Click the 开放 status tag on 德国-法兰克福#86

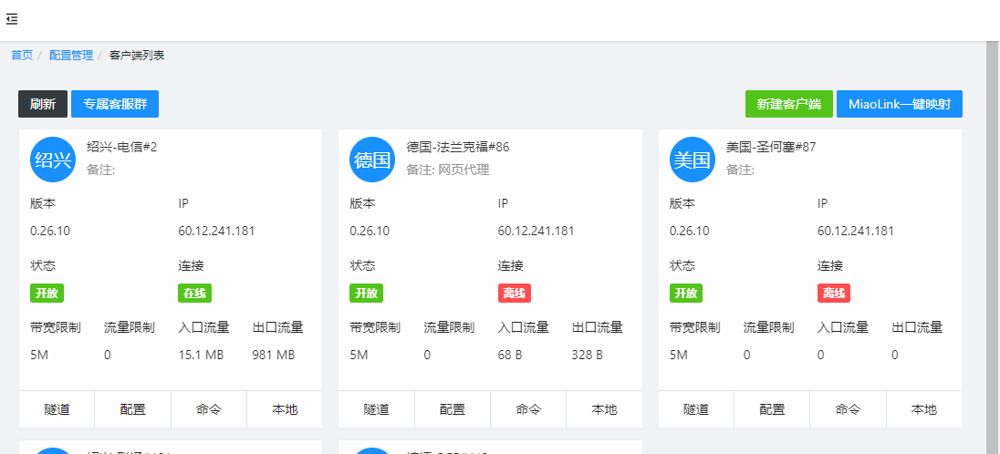[366, 294]
